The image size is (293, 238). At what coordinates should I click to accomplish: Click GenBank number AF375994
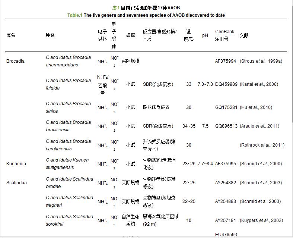point(225,61)
